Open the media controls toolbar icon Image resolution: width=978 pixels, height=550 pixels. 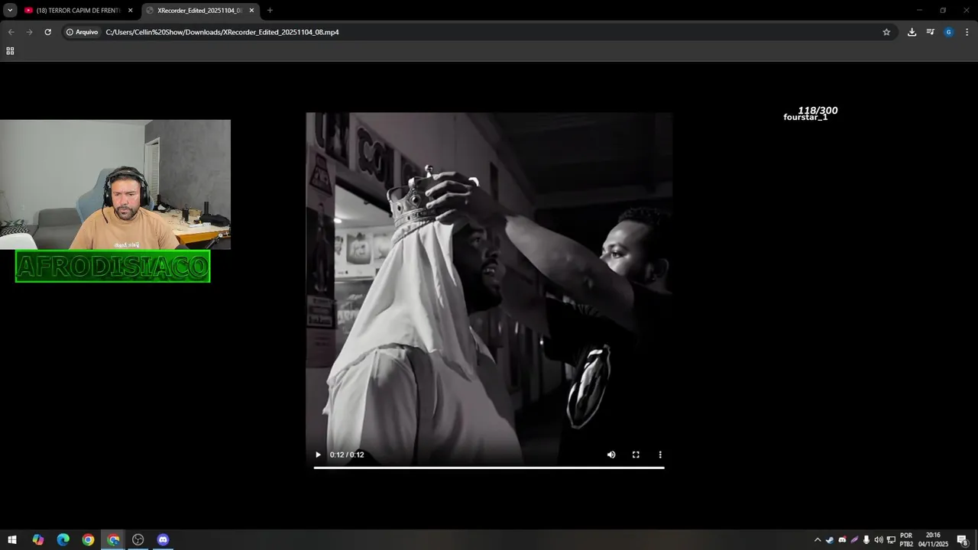coord(930,32)
